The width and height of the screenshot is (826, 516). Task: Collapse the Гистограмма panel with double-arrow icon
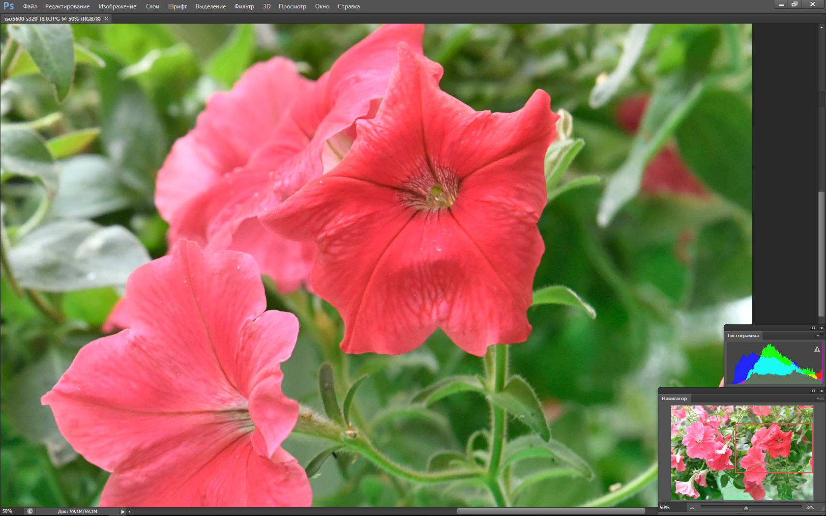coord(813,328)
